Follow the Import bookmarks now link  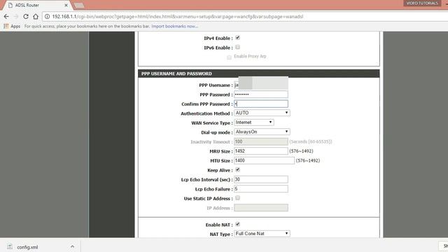pos(174,27)
